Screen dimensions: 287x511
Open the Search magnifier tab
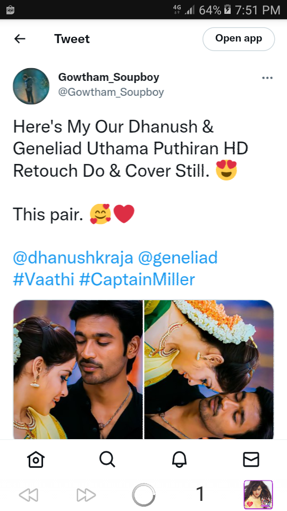pos(107,459)
